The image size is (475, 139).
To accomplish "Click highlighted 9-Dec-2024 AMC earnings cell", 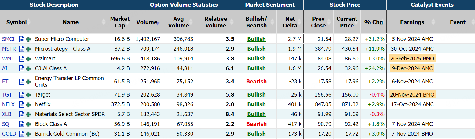I will (411, 68).
